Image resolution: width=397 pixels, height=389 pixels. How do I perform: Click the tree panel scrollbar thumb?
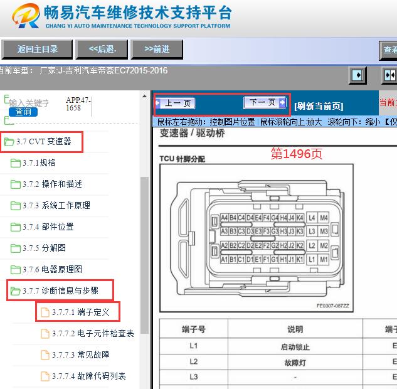pyautogui.click(x=144, y=255)
